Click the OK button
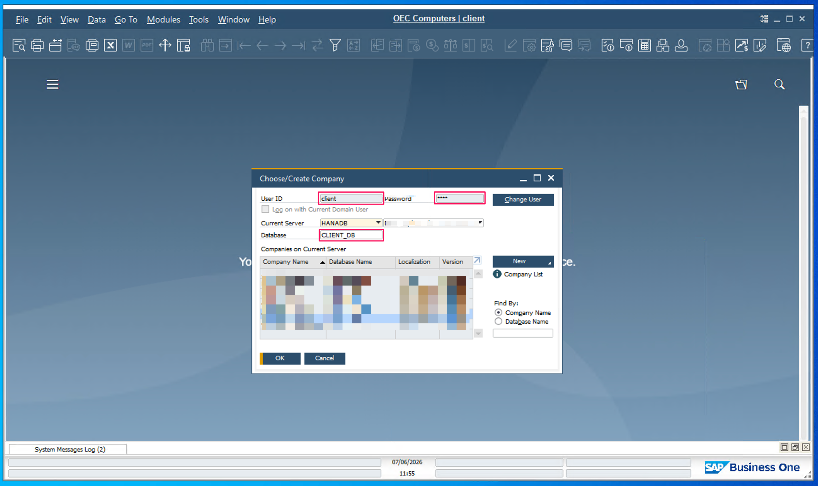This screenshot has width=818, height=486. (280, 358)
